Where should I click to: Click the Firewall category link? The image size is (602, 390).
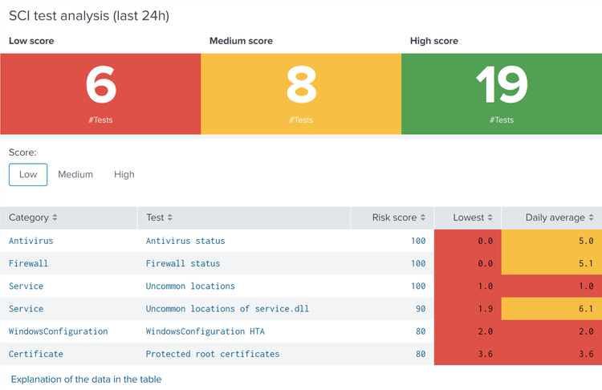(28, 264)
